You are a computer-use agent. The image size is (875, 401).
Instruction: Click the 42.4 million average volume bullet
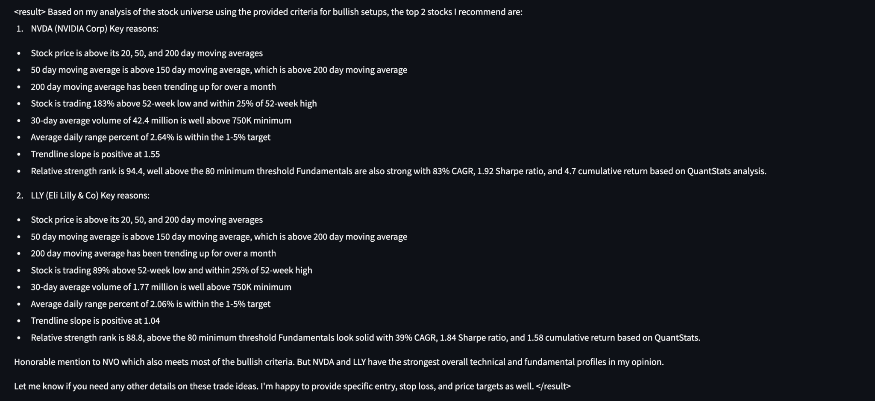pyautogui.click(x=161, y=120)
